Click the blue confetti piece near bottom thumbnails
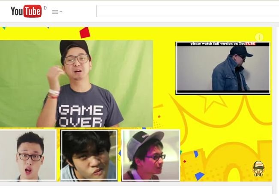 coord(199,176)
